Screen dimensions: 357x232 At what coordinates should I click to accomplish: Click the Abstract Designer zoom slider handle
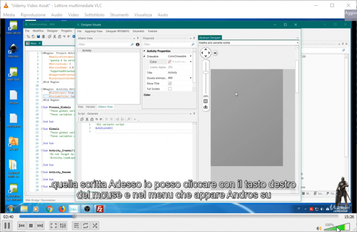tap(205, 72)
